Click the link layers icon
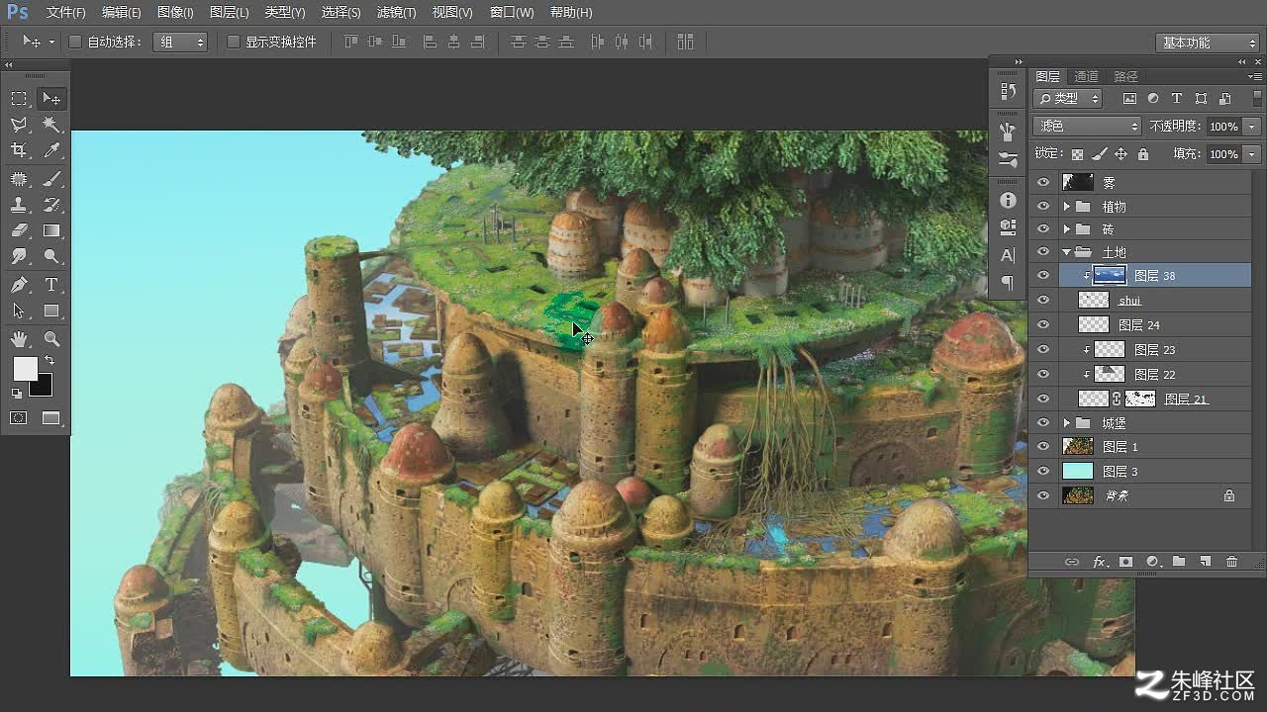1267x712 pixels. click(1072, 562)
